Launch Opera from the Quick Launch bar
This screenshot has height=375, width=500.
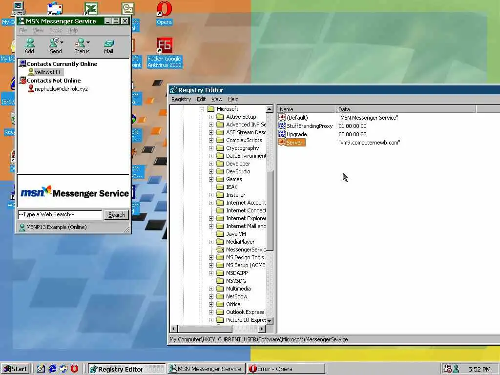[74, 369]
